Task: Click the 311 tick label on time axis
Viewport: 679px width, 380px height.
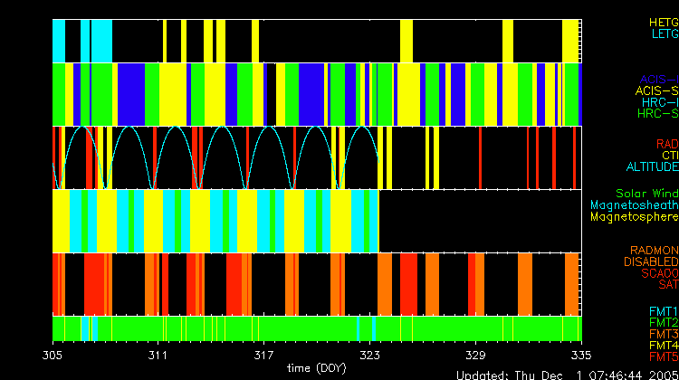Action: 158,356
